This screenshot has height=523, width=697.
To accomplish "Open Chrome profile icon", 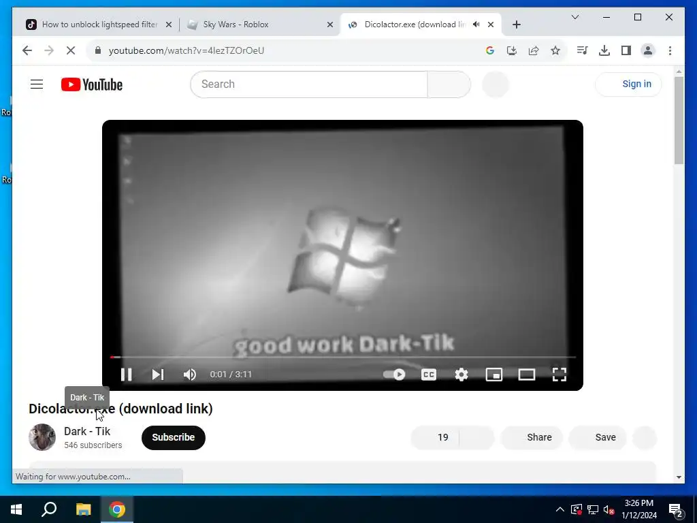I will 648,50.
